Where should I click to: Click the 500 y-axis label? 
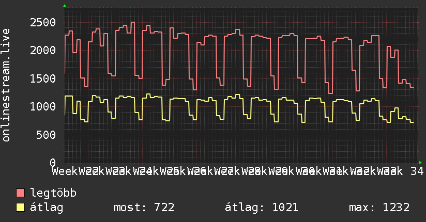(46, 135)
